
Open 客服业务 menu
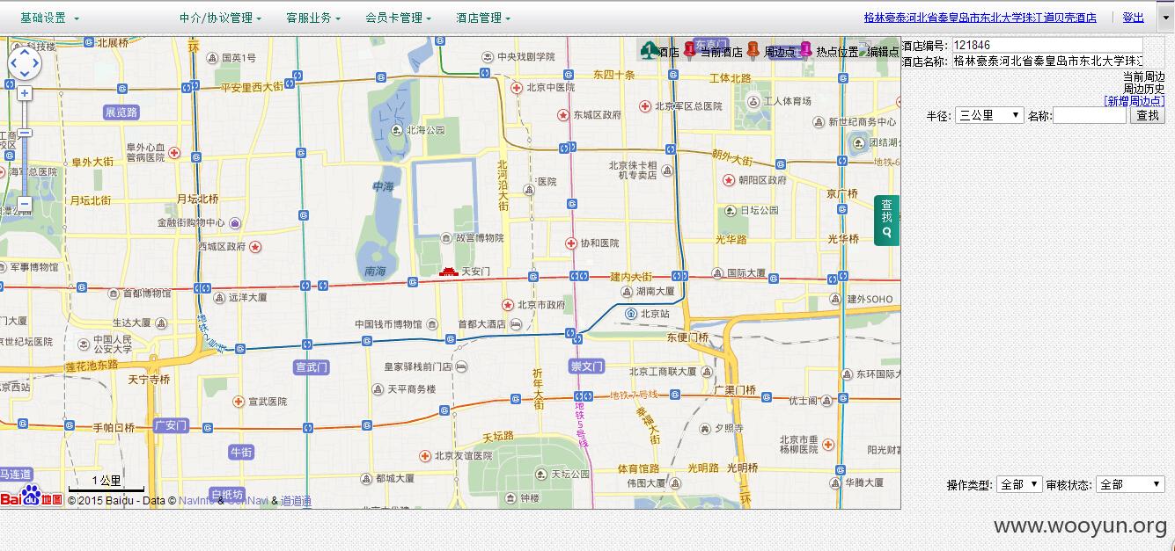pyautogui.click(x=313, y=18)
